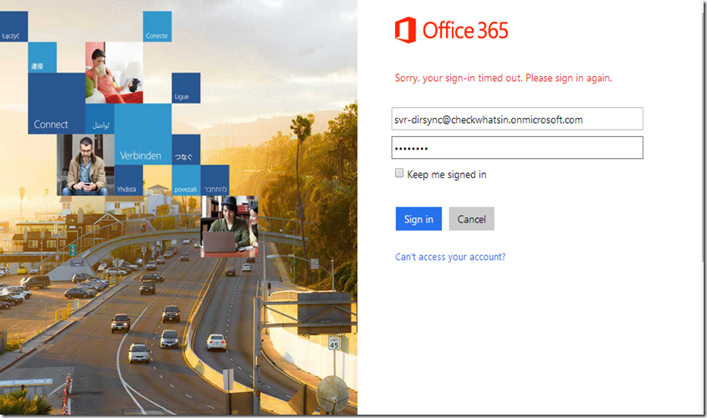Click the password input field

[x=517, y=148]
